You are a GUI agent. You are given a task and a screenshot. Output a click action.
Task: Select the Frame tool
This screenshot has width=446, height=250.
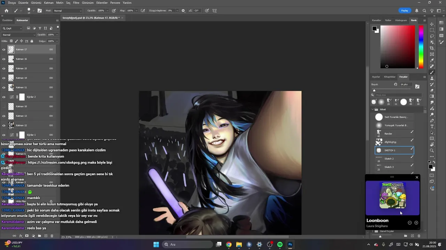pos(432,54)
